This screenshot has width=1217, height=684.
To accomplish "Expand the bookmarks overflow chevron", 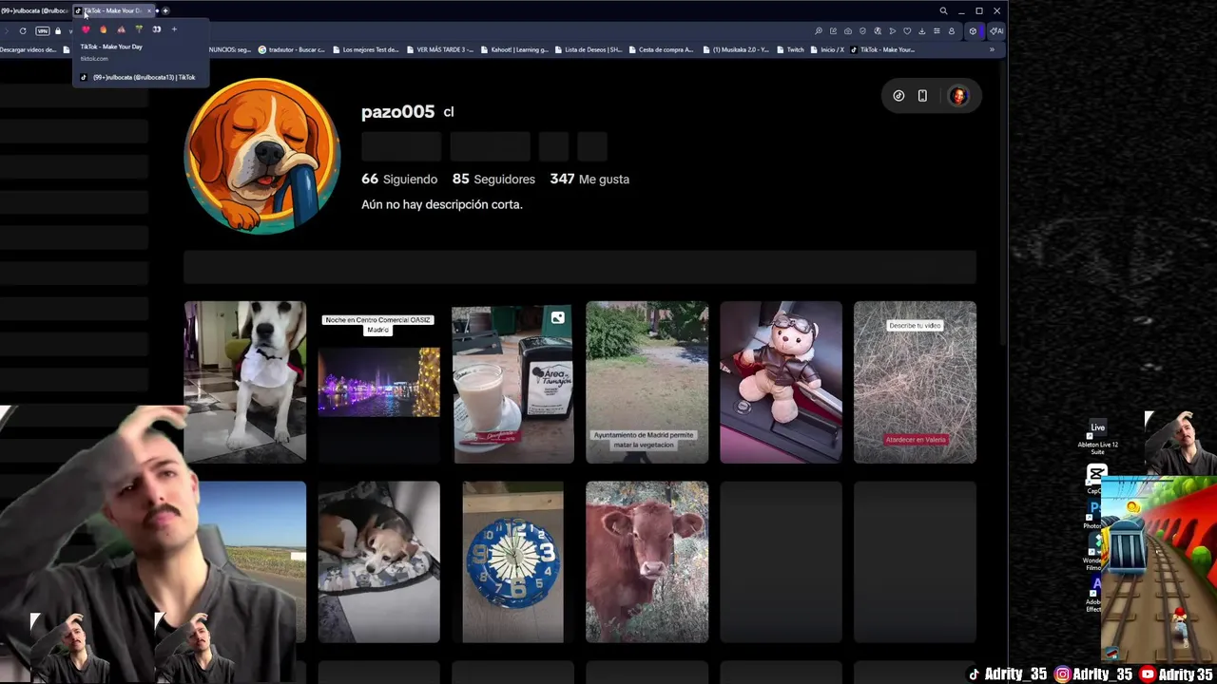I will click(992, 49).
